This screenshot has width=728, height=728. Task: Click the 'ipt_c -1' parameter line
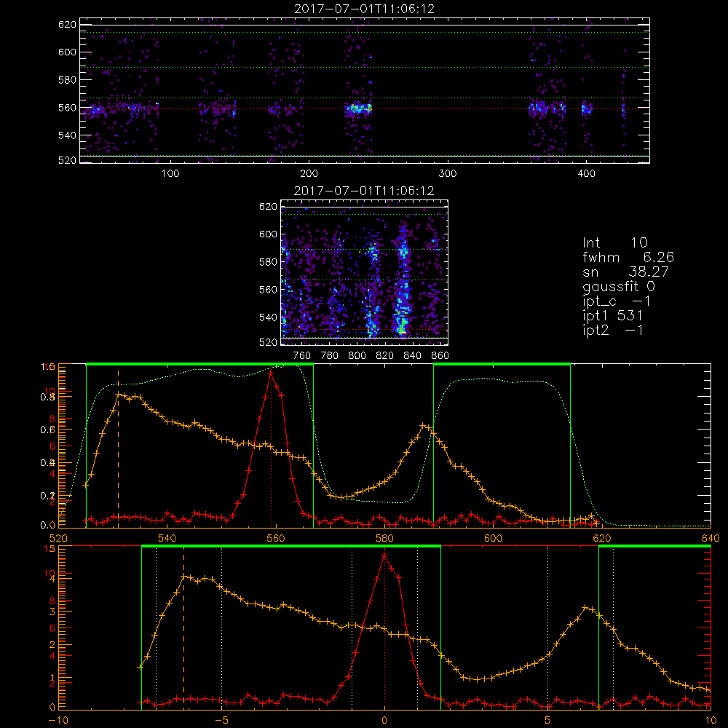[617, 301]
